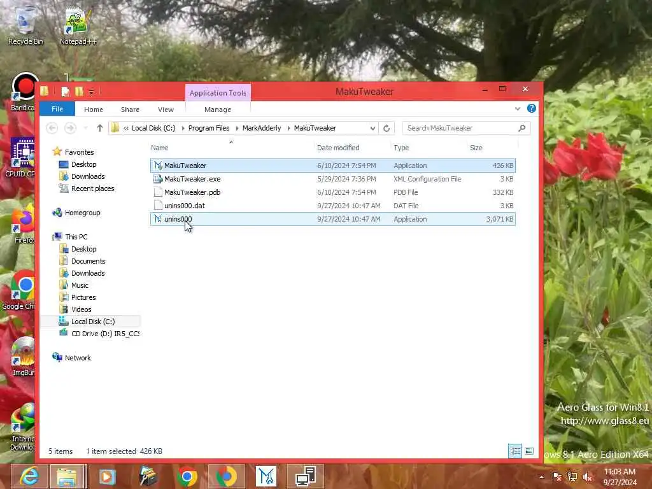Click the taskbar clock showing 11:03 AM
The width and height of the screenshot is (652, 489).
(620, 477)
